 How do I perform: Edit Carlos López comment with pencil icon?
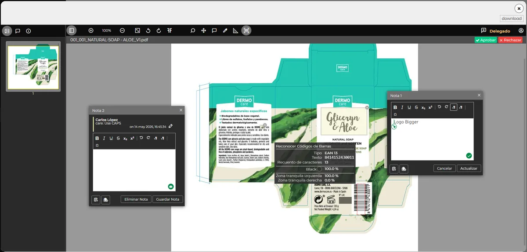(x=171, y=126)
